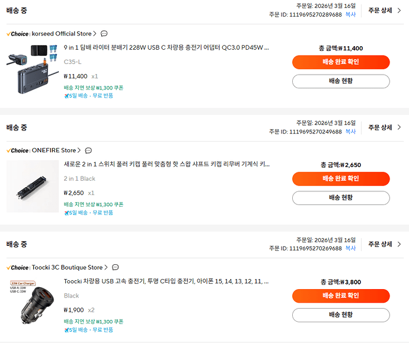Open 주문 상세 for the ONEFIRE order
The height and width of the screenshot is (343, 409).
(x=384, y=127)
